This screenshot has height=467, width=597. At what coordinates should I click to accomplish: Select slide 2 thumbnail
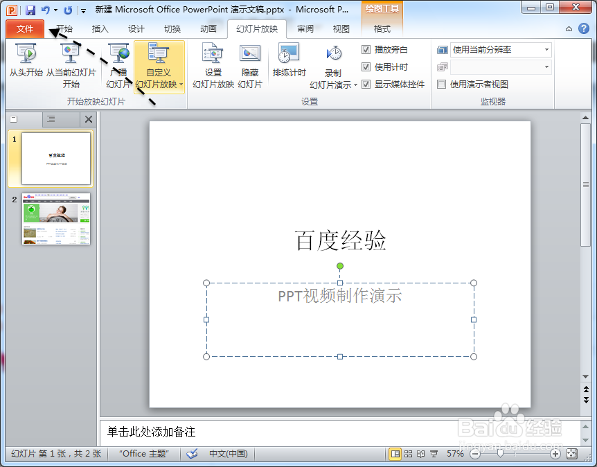pos(56,219)
